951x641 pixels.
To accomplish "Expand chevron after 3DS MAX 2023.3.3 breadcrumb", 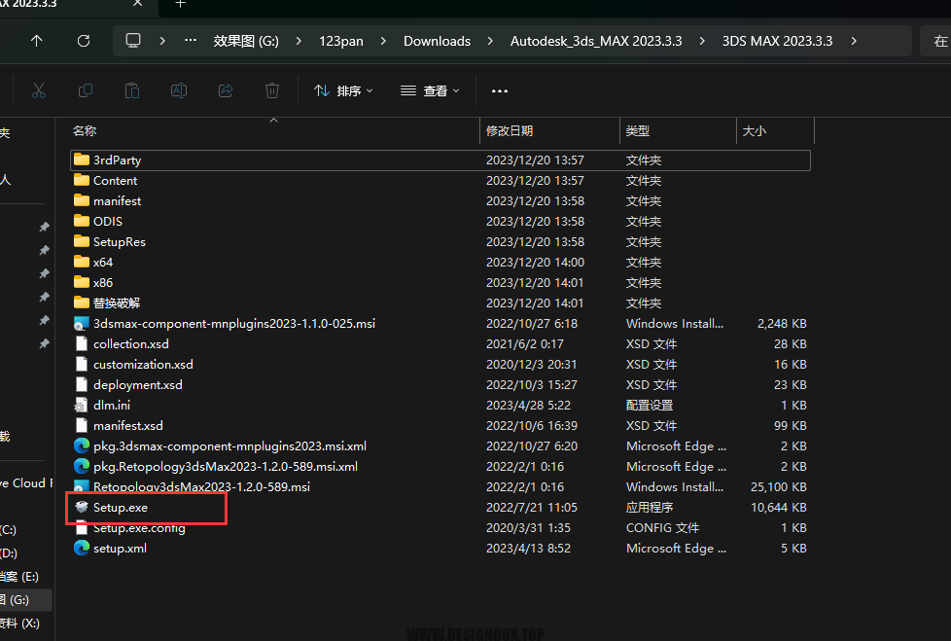I will pyautogui.click(x=854, y=41).
